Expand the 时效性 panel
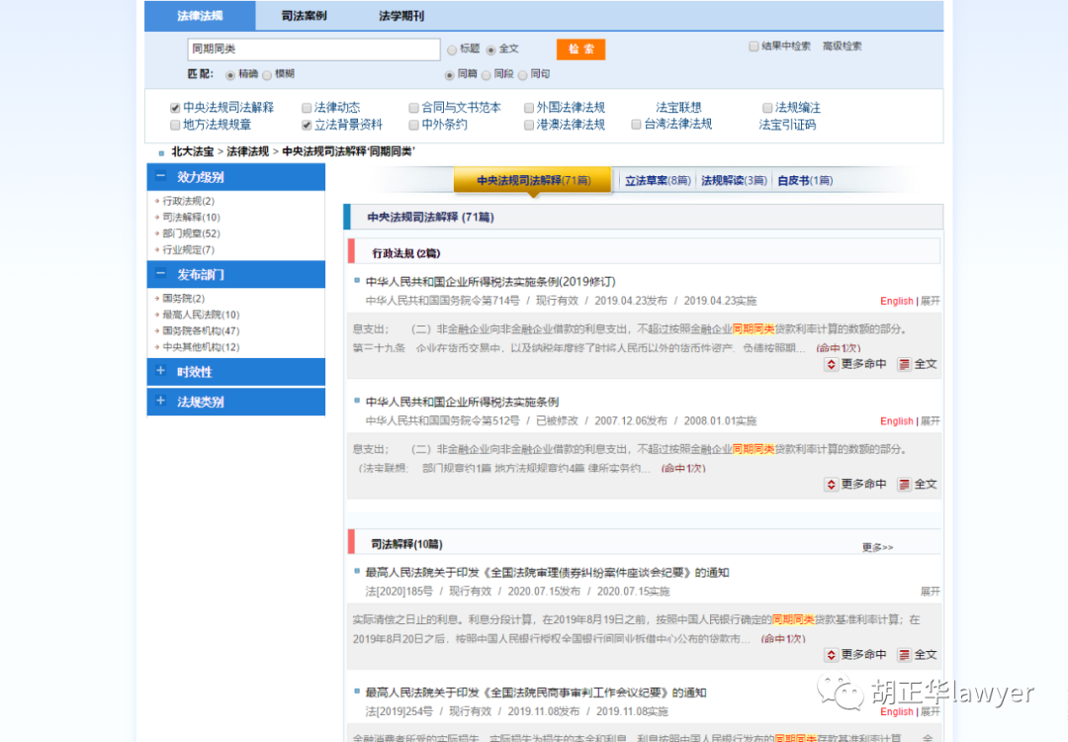Image resolution: width=1068 pixels, height=742 pixels. point(161,371)
